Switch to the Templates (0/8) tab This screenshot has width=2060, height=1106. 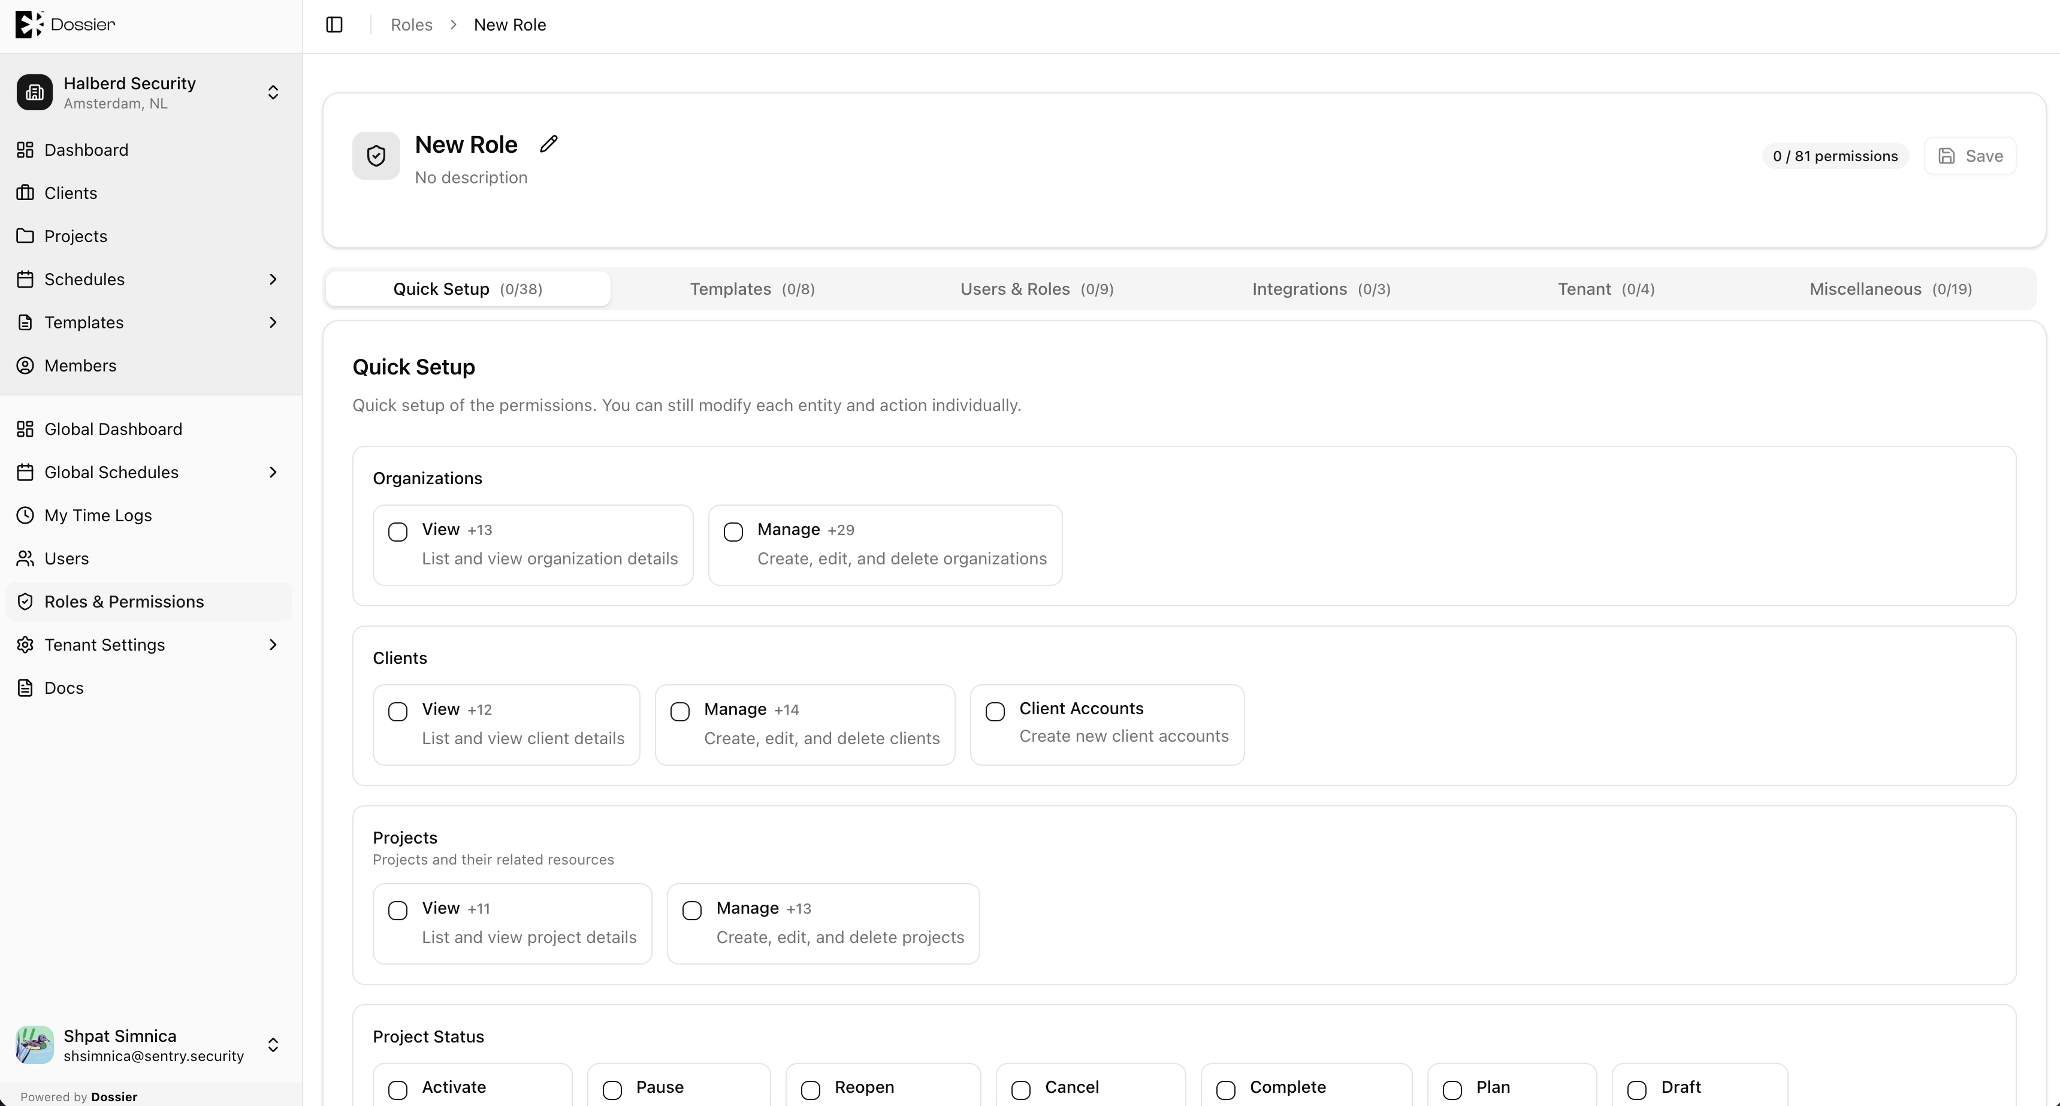(x=753, y=289)
